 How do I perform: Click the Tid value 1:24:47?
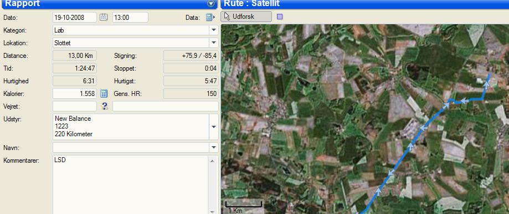pos(75,68)
